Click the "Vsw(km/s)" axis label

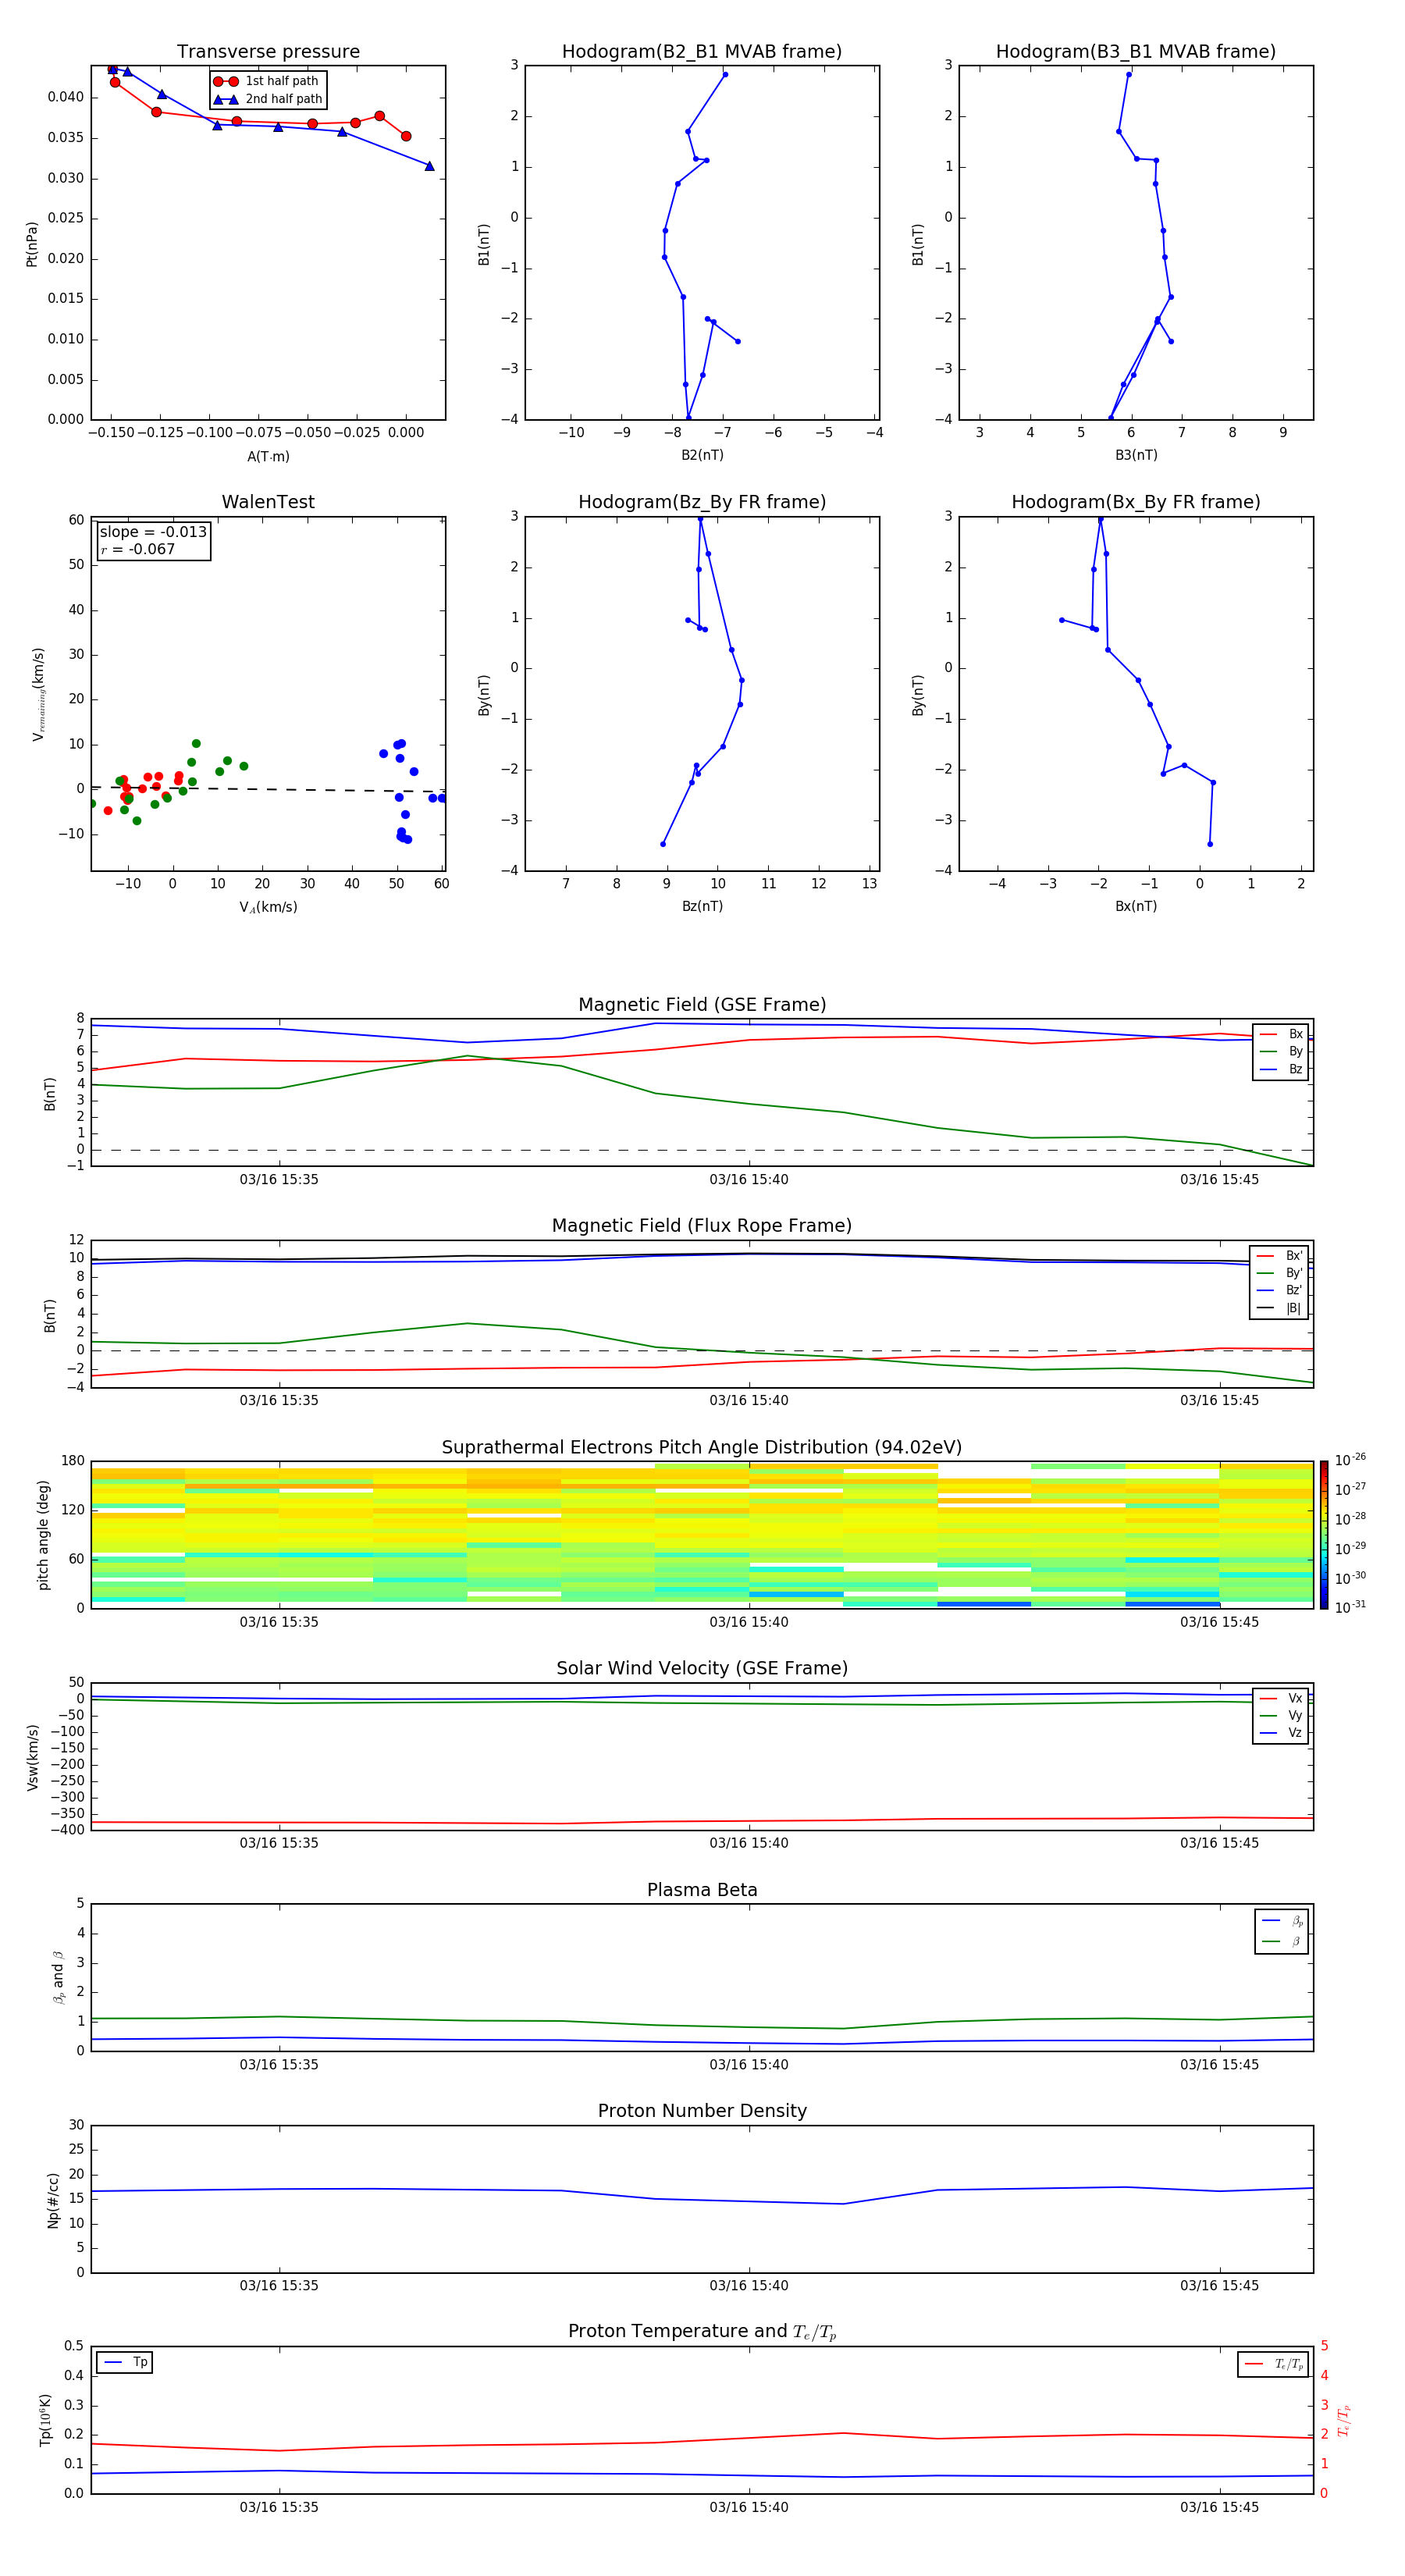(x=32, y=1757)
